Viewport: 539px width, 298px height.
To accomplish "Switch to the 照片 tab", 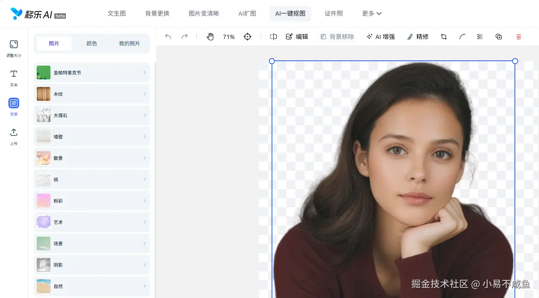I will pyautogui.click(x=54, y=43).
